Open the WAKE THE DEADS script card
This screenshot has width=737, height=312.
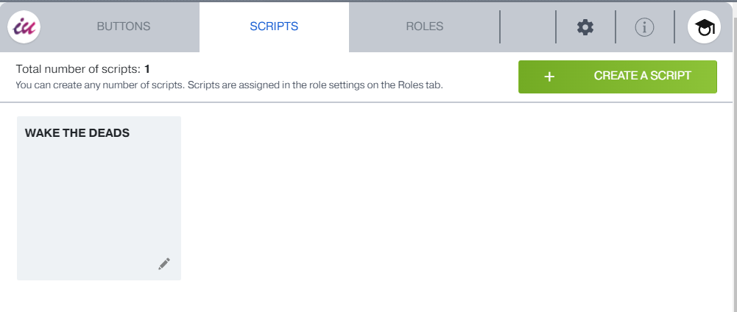click(x=99, y=199)
